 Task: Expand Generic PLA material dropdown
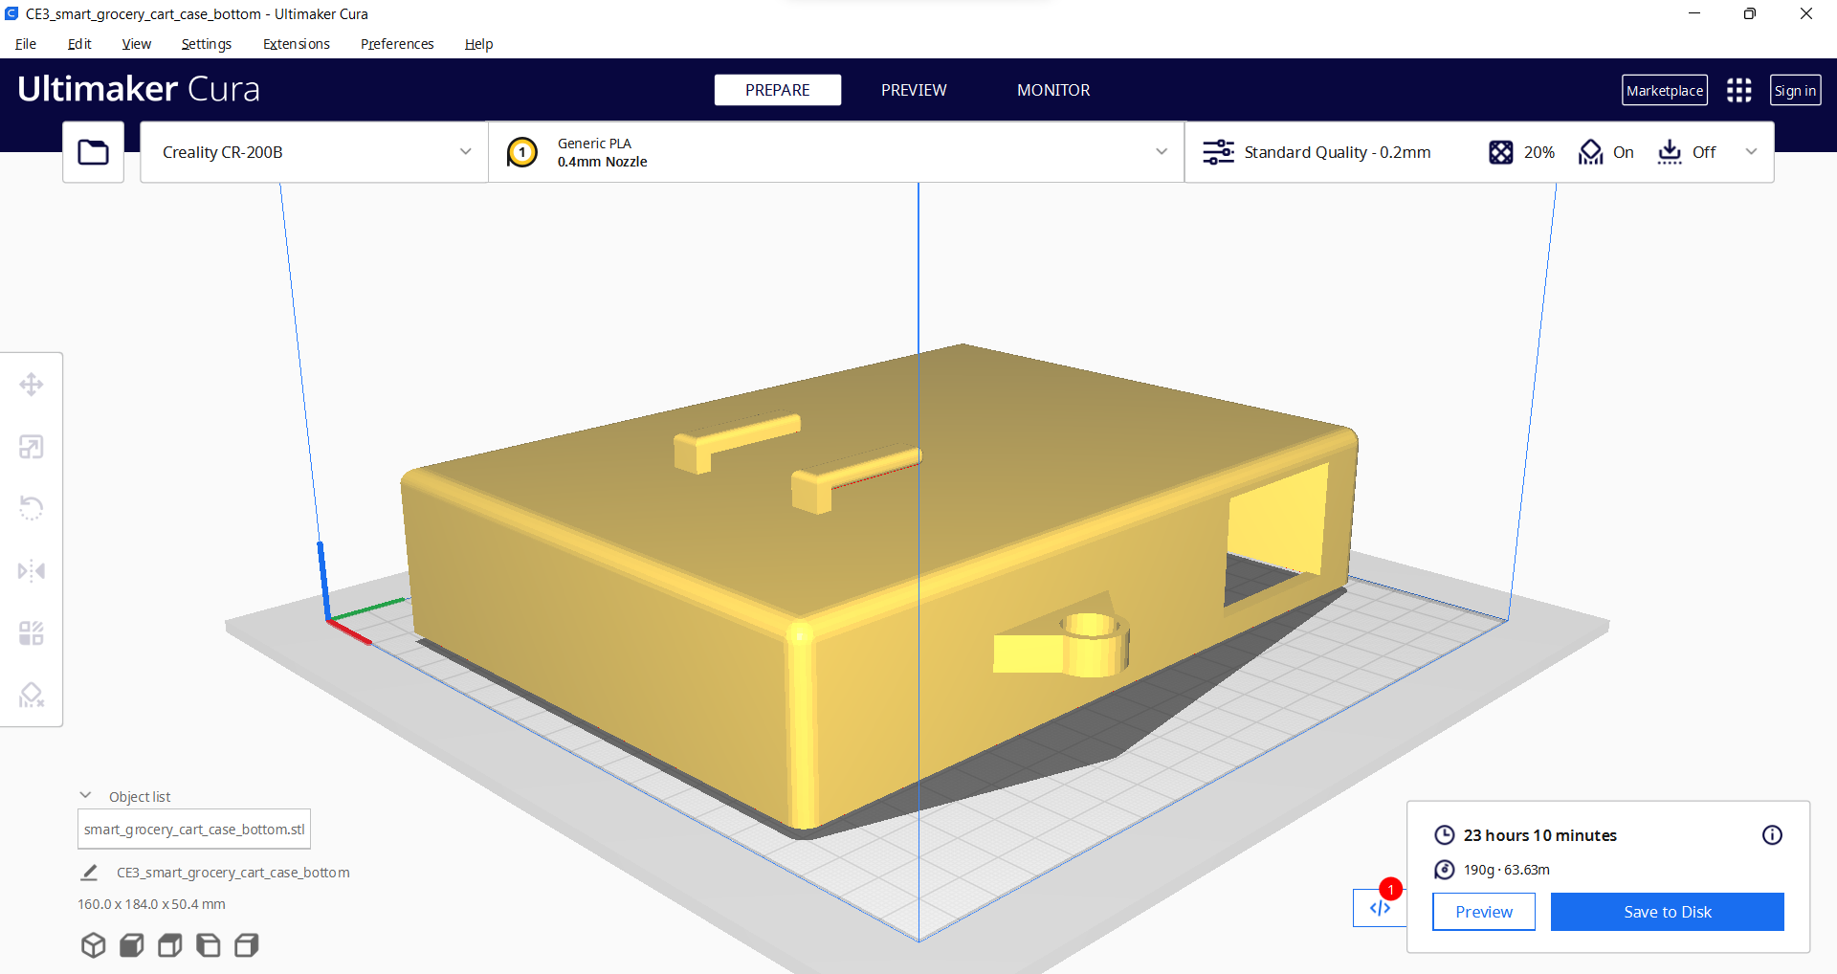click(x=836, y=152)
